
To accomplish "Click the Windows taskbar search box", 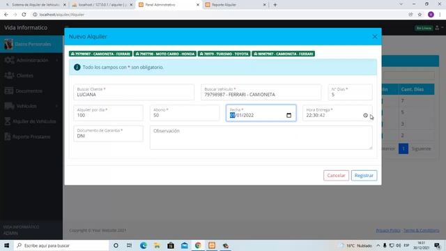I will point(61,245).
